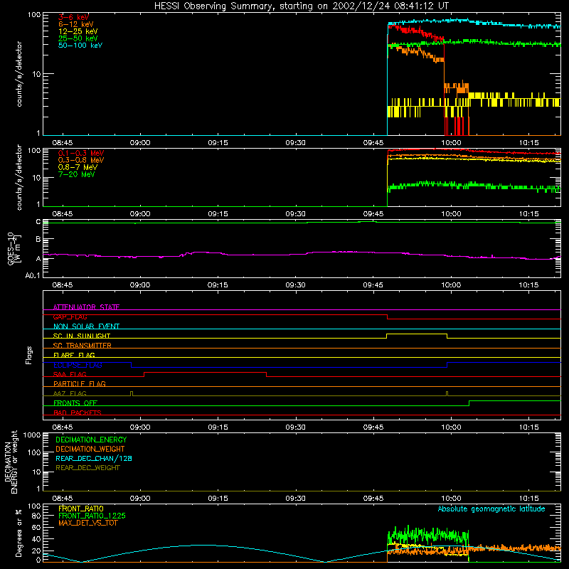Select the cyan 50-100 keV legend label
Viewport: 569px width, 569px height.
[80, 46]
